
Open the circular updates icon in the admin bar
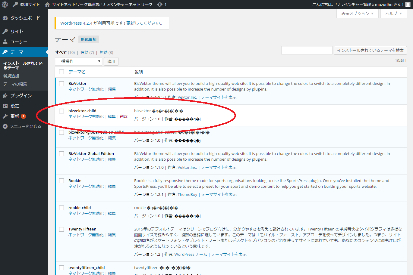(160, 5)
